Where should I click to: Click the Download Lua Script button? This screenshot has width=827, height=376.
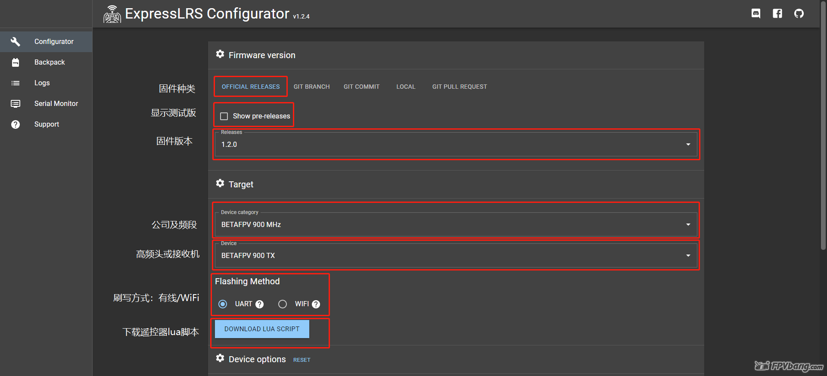[x=262, y=329]
